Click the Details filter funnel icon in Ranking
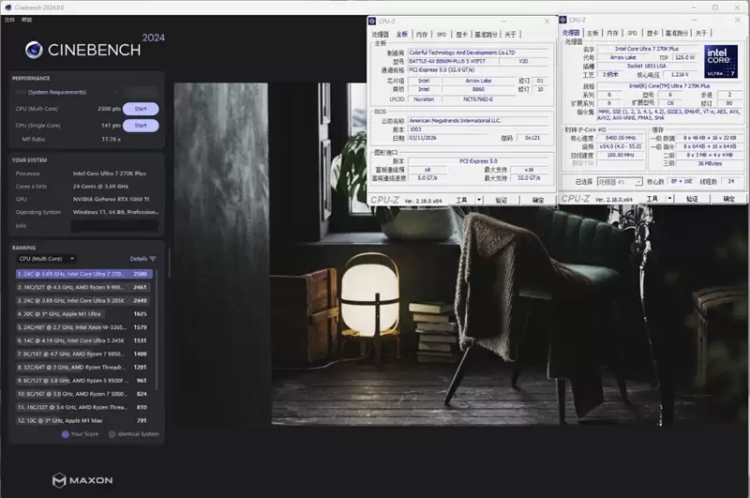The height and width of the screenshot is (498, 750). (153, 259)
